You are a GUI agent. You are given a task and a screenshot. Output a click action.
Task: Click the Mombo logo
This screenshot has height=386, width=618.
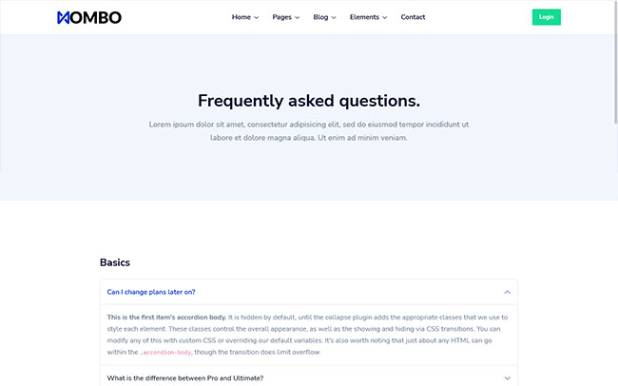pyautogui.click(x=89, y=17)
